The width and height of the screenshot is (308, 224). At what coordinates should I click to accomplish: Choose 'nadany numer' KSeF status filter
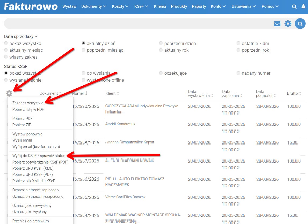pyautogui.click(x=239, y=73)
